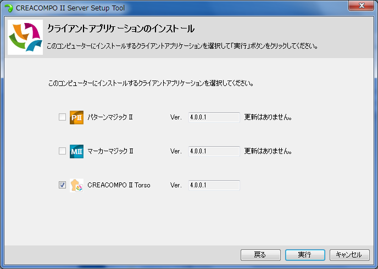This screenshot has height=269, width=378.
Task: Select the マーカーマジック II version box
Action: (x=214, y=151)
